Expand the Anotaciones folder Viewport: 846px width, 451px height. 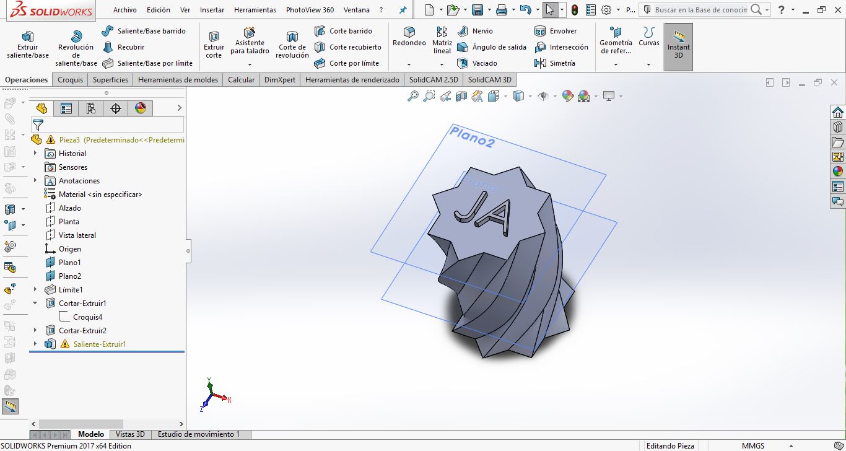click(x=35, y=181)
